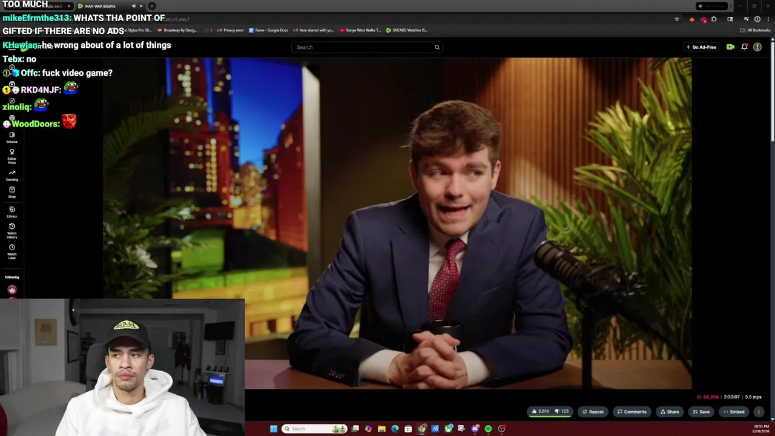The image size is (775, 436).
Task: Open Chrome from the taskbar
Action: pyautogui.click(x=422, y=429)
